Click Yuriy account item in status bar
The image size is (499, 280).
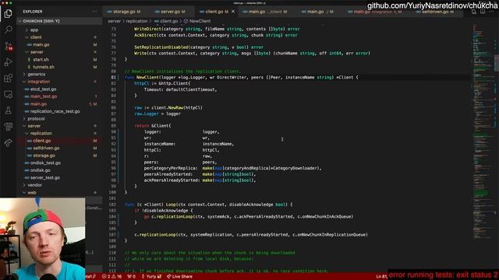tap(151, 277)
